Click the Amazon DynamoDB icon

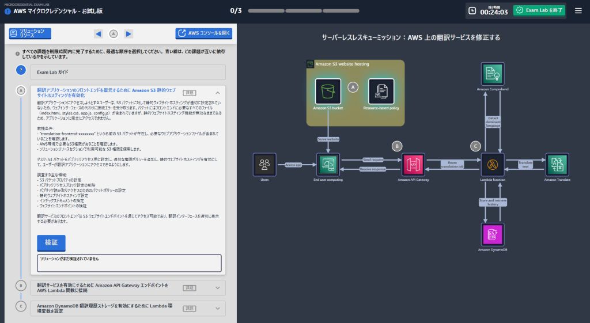coord(493,234)
